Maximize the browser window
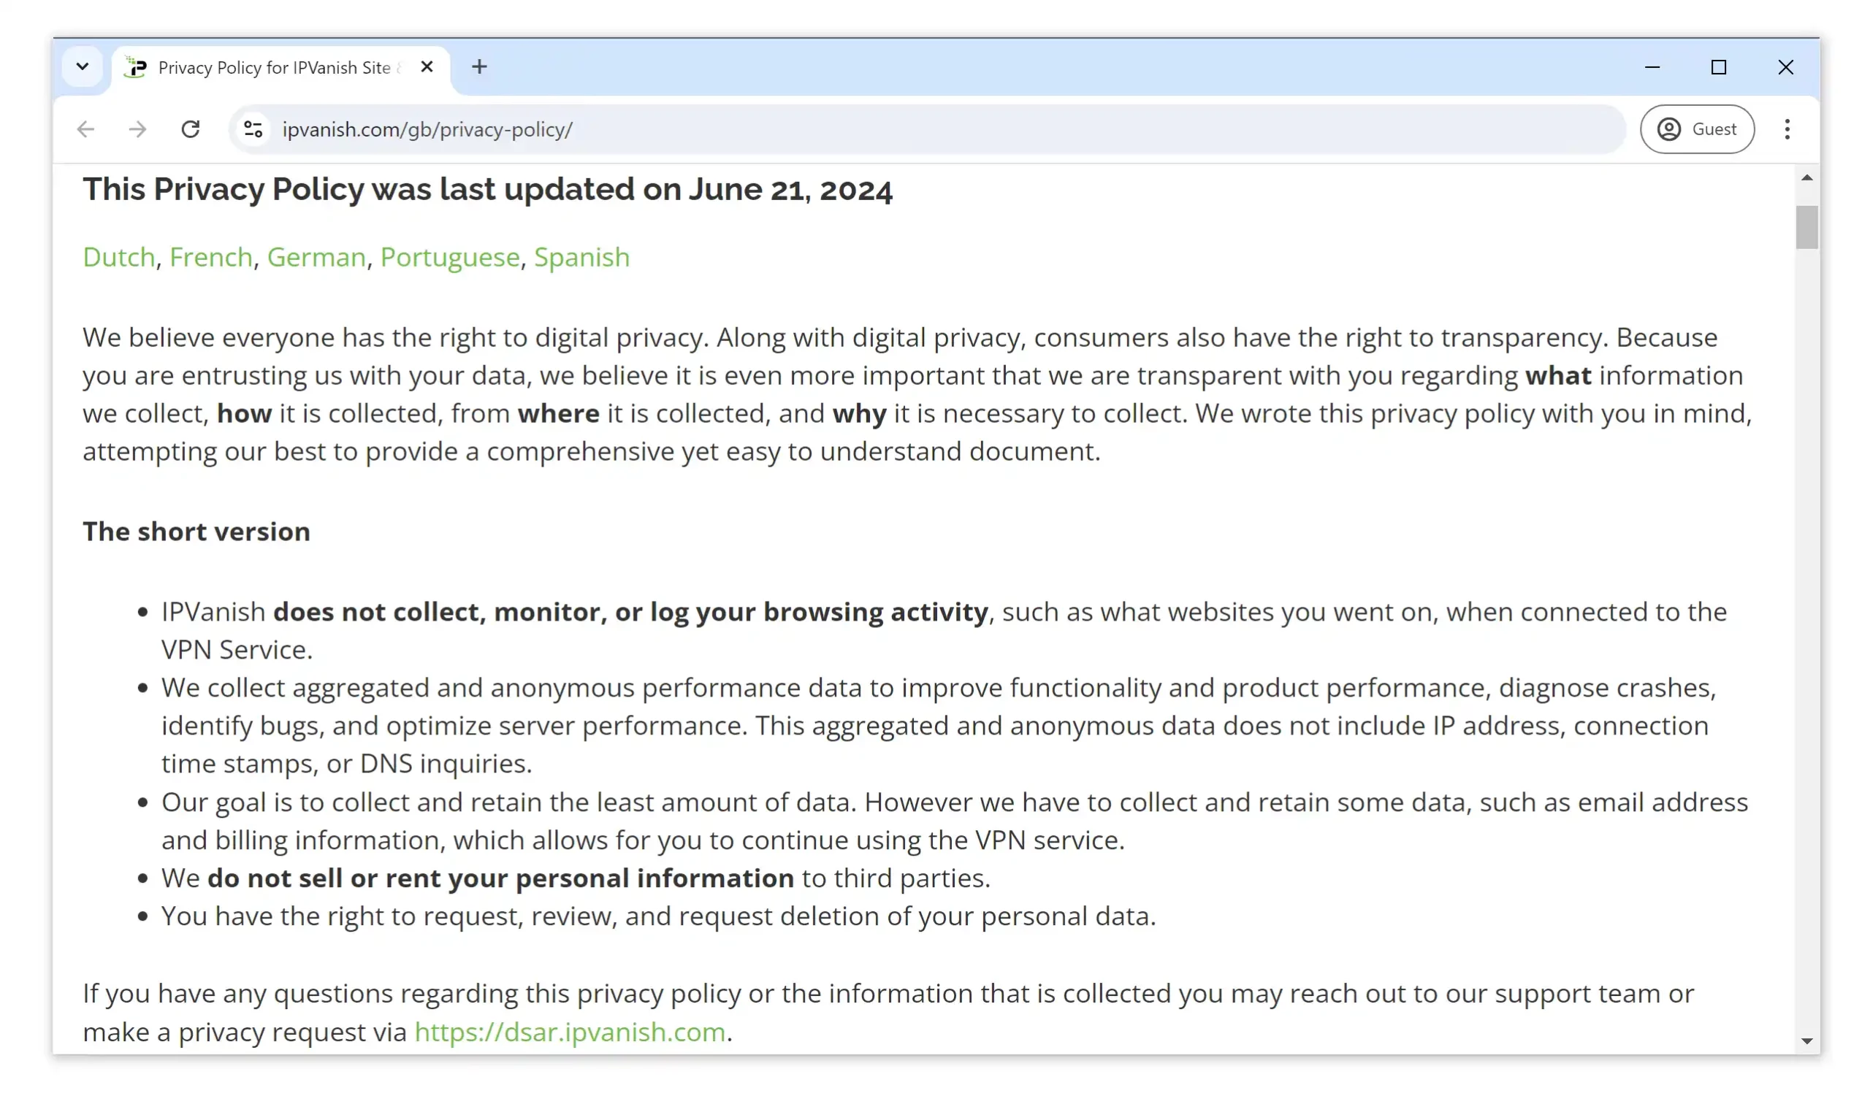 tap(1719, 66)
